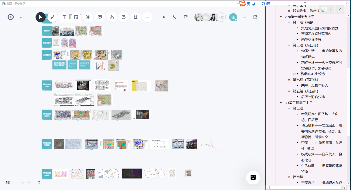Image resolution: width=351 pixels, height=190 pixels.
Task: Go back with the circled arrow button
Action: tap(11, 17)
